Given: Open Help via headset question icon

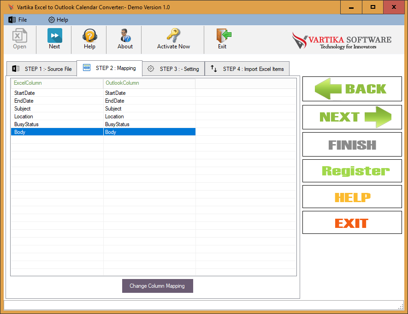Looking at the screenshot, I should (x=89, y=35).
